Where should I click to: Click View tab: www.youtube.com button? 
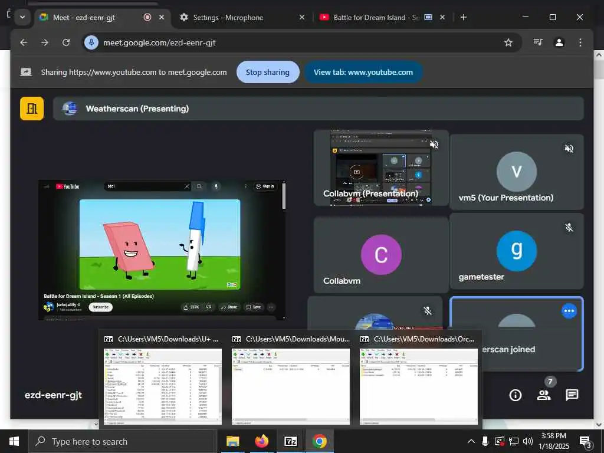pos(363,72)
